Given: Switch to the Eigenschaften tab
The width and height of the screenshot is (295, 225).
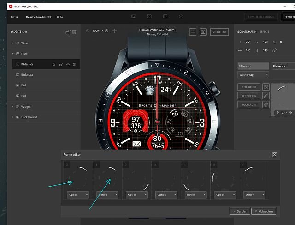Looking at the screenshot, I should click(247, 32).
